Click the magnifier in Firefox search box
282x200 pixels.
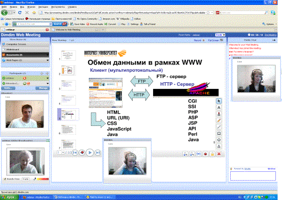[x=266, y=13]
